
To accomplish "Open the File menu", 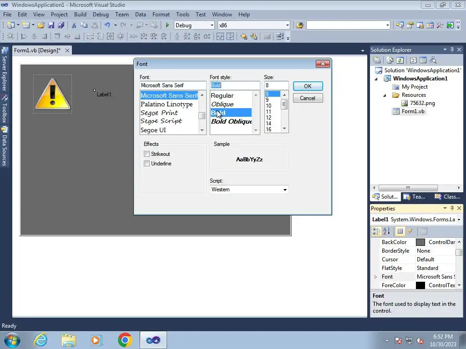I will pyautogui.click(x=7, y=14).
